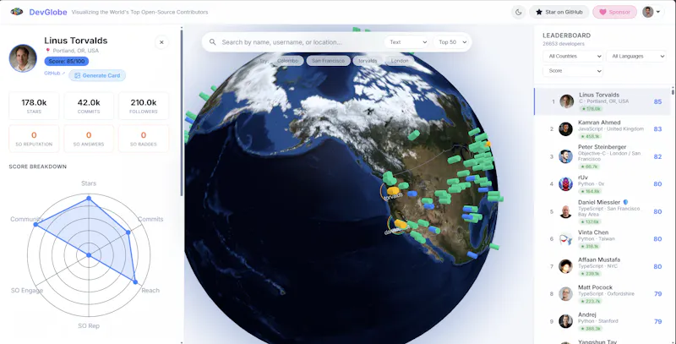Click the SO Reputation stat card
Viewport: 676px width, 344px height.
tap(34, 139)
